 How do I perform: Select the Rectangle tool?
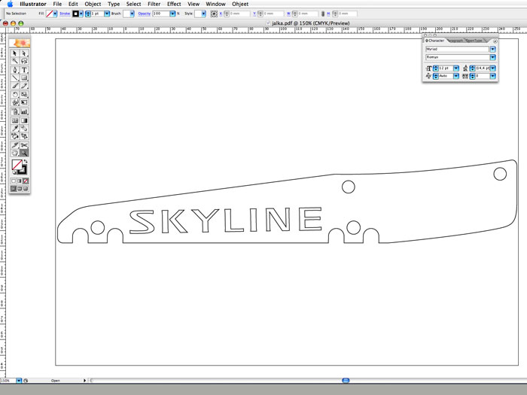[24, 77]
